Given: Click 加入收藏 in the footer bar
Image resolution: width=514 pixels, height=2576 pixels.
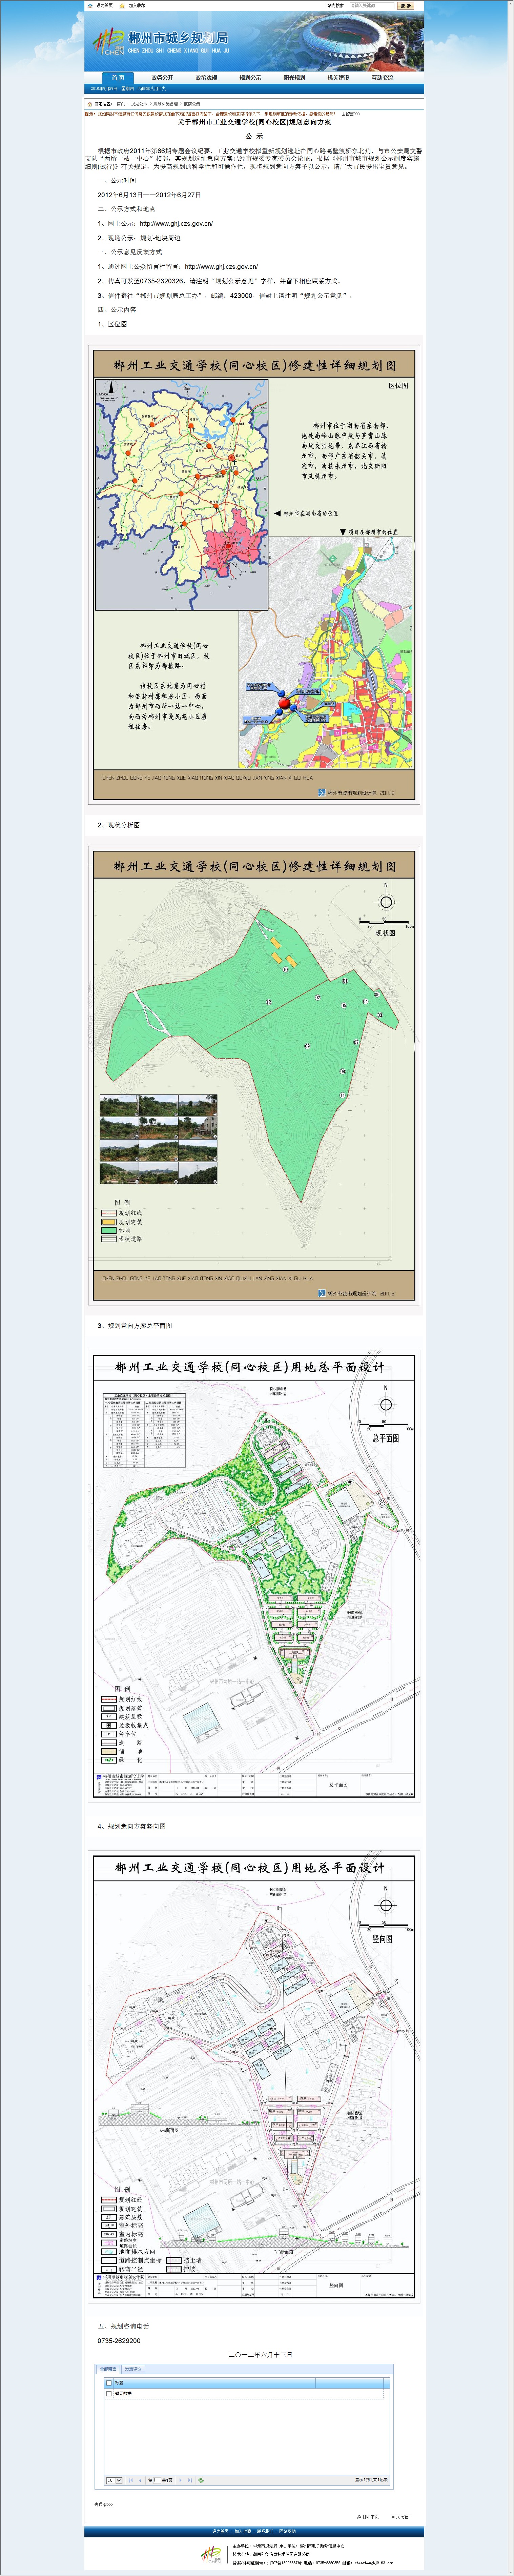Looking at the screenshot, I should pos(243,2532).
